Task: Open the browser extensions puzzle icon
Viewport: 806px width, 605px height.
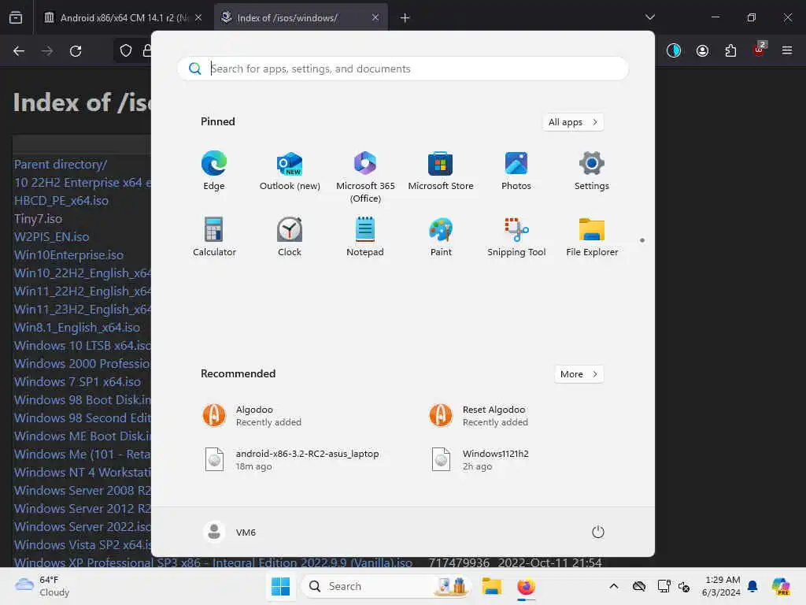Action: point(730,50)
